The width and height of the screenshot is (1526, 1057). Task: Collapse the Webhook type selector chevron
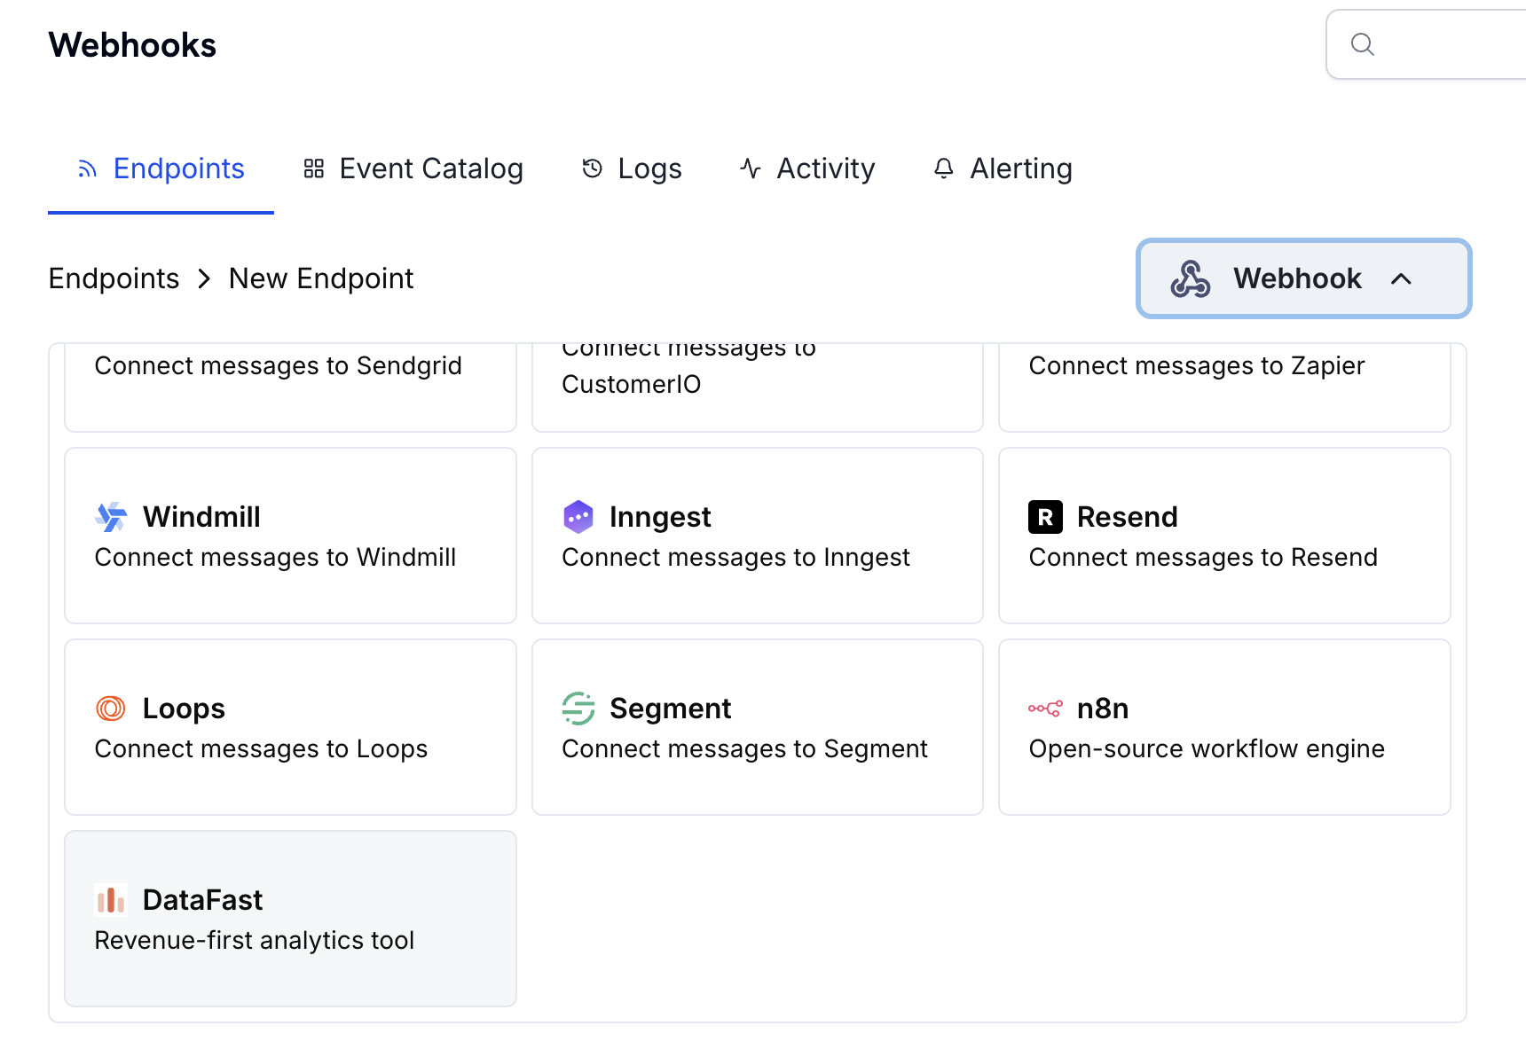(1402, 278)
